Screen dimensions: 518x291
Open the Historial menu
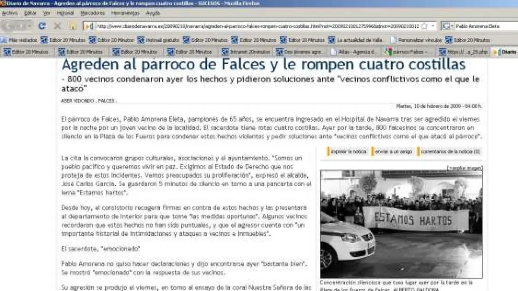pos(65,13)
